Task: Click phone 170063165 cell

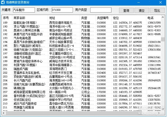Action: (x=154, y=69)
